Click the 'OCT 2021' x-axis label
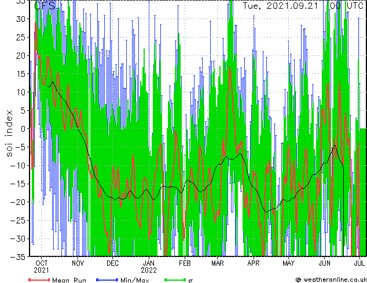The height and width of the screenshot is (283, 367). click(42, 267)
